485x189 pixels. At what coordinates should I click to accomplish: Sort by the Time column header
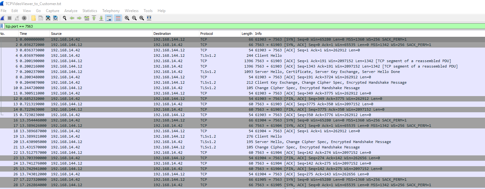(34, 34)
